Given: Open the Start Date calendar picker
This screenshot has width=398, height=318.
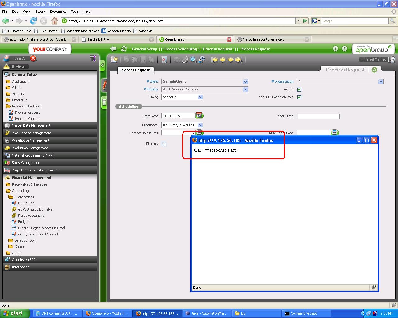Looking at the screenshot, I should (x=199, y=116).
